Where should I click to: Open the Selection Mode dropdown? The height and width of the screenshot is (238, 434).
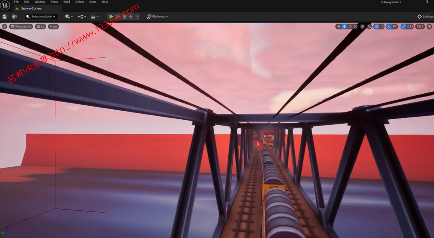41,16
